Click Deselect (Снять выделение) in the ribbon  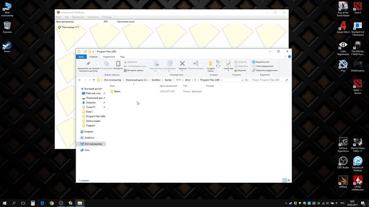coord(263,66)
